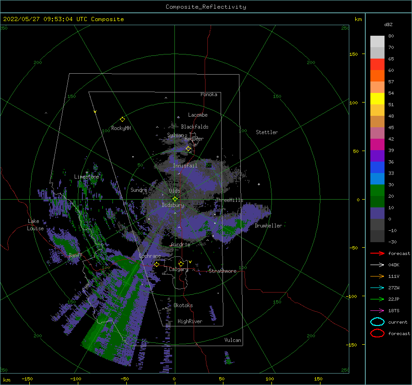
Task: Click the Sundre town label
Action: (139, 190)
